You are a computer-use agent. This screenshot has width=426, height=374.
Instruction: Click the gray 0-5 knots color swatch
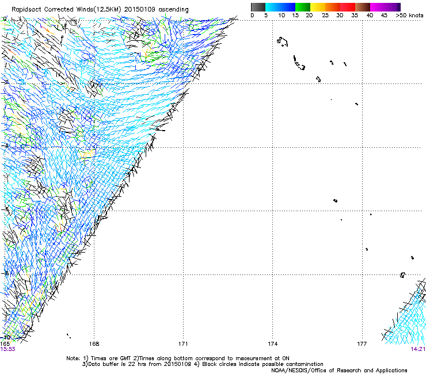tap(258, 7)
